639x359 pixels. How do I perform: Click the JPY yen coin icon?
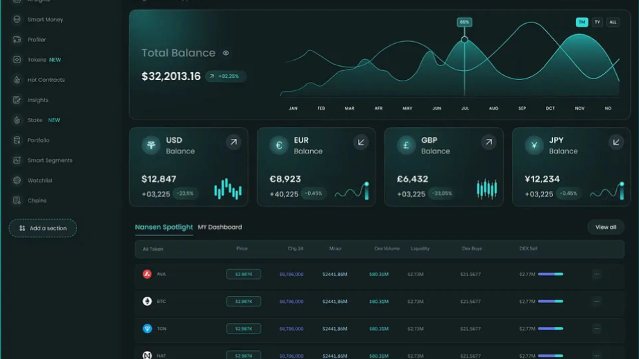pos(534,145)
